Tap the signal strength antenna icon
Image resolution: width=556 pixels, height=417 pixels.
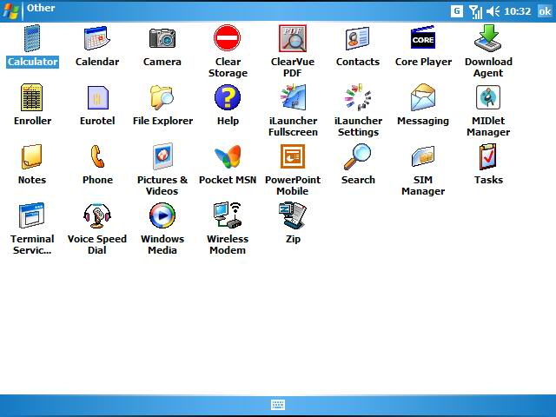pos(475,11)
